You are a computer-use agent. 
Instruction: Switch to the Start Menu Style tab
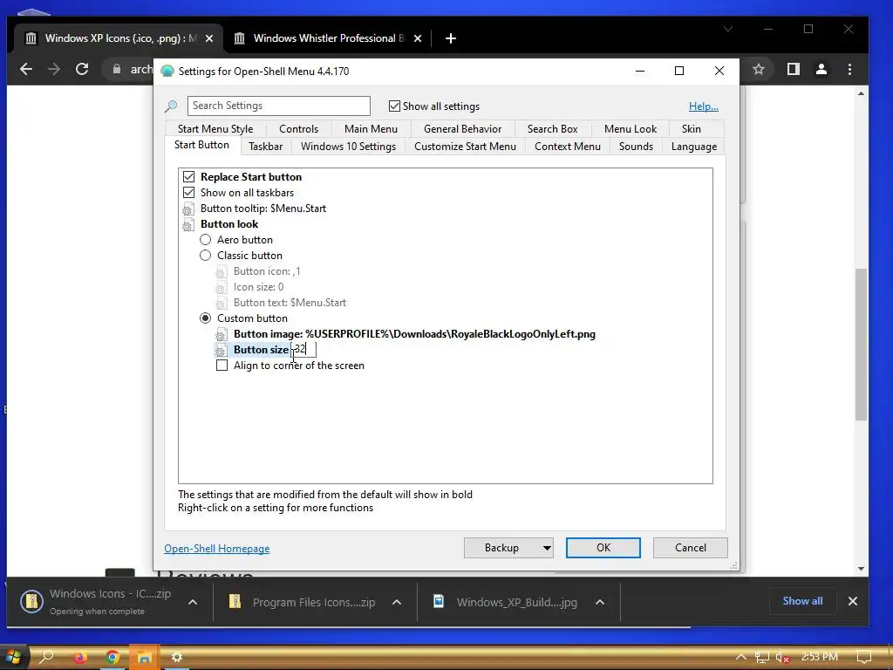(215, 129)
